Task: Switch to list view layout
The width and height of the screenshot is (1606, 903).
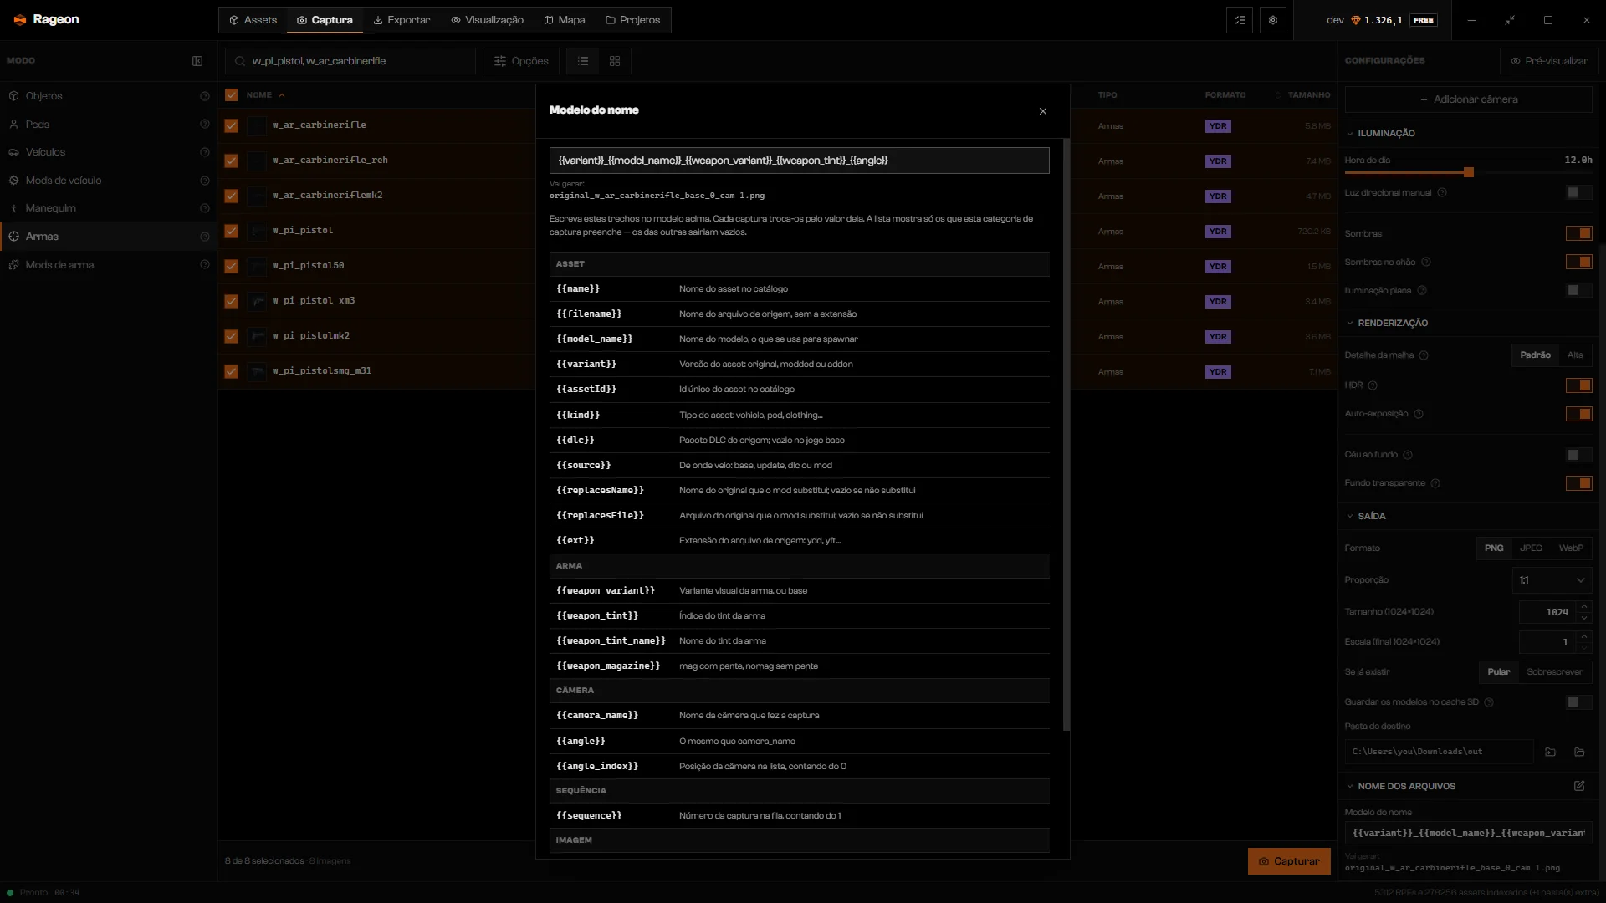Action: click(583, 61)
